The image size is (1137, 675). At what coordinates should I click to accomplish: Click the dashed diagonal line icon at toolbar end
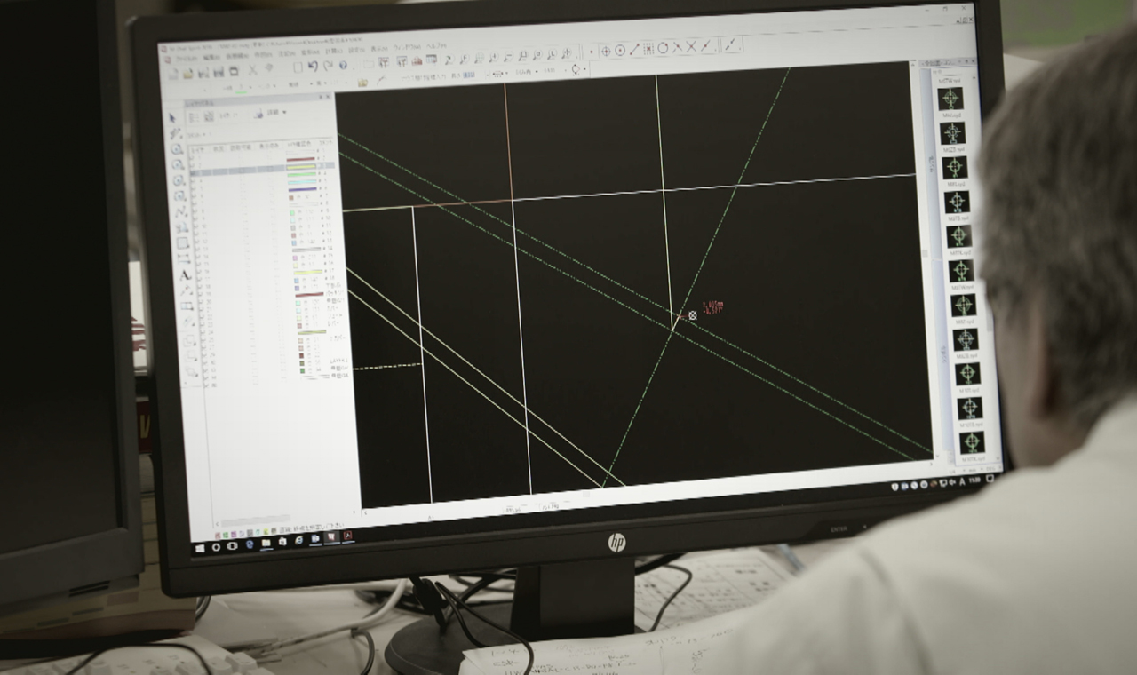click(731, 45)
